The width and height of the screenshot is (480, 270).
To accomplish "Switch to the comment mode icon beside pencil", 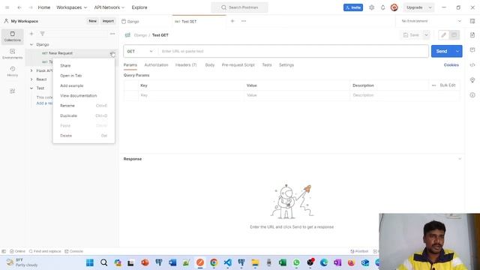I will tap(454, 35).
